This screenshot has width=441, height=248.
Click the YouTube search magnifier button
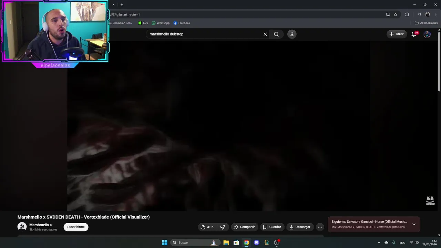coord(276,34)
